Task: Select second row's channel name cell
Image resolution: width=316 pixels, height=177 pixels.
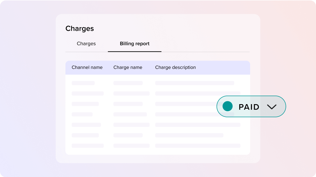Action: click(x=88, y=93)
